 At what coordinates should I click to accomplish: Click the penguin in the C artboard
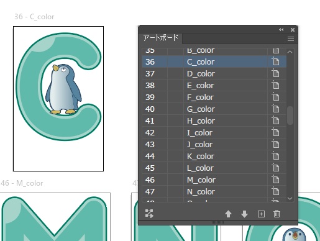(63, 89)
